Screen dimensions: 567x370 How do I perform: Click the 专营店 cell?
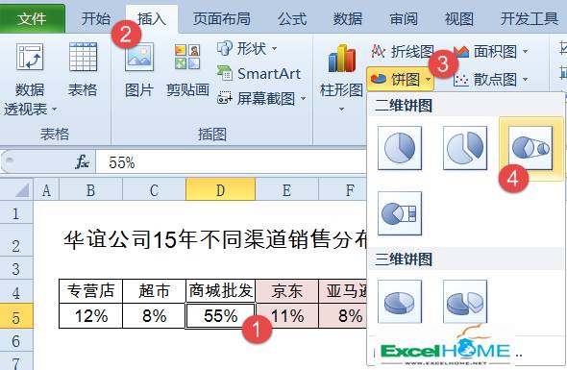point(90,291)
